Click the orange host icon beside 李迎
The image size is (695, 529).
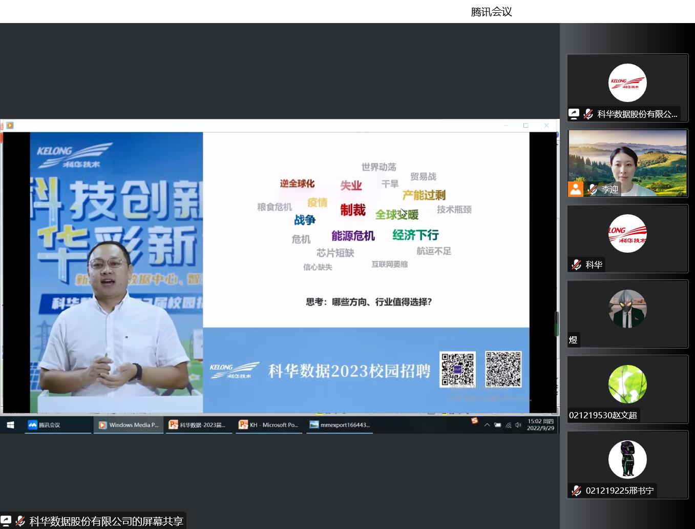[575, 189]
